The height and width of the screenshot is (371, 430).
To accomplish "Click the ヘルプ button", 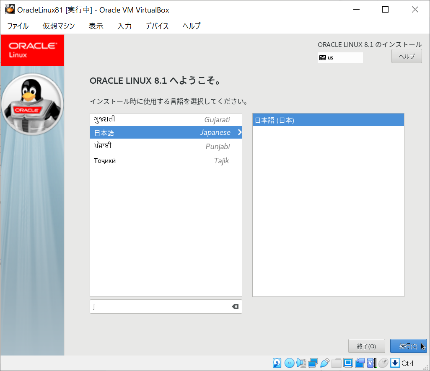I will tap(406, 56).
